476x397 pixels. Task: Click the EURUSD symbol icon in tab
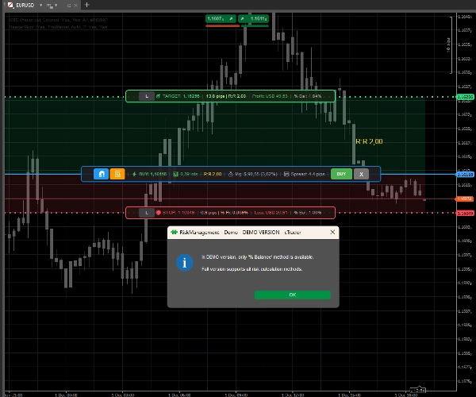click(10, 6)
